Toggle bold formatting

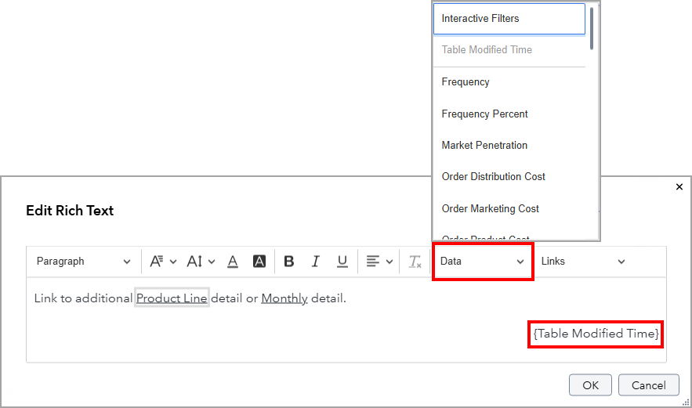coord(289,262)
